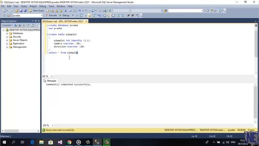This screenshot has width=259, height=146.
Task: Click the Object Explorer horizontal scrollbar
Action: (21, 131)
